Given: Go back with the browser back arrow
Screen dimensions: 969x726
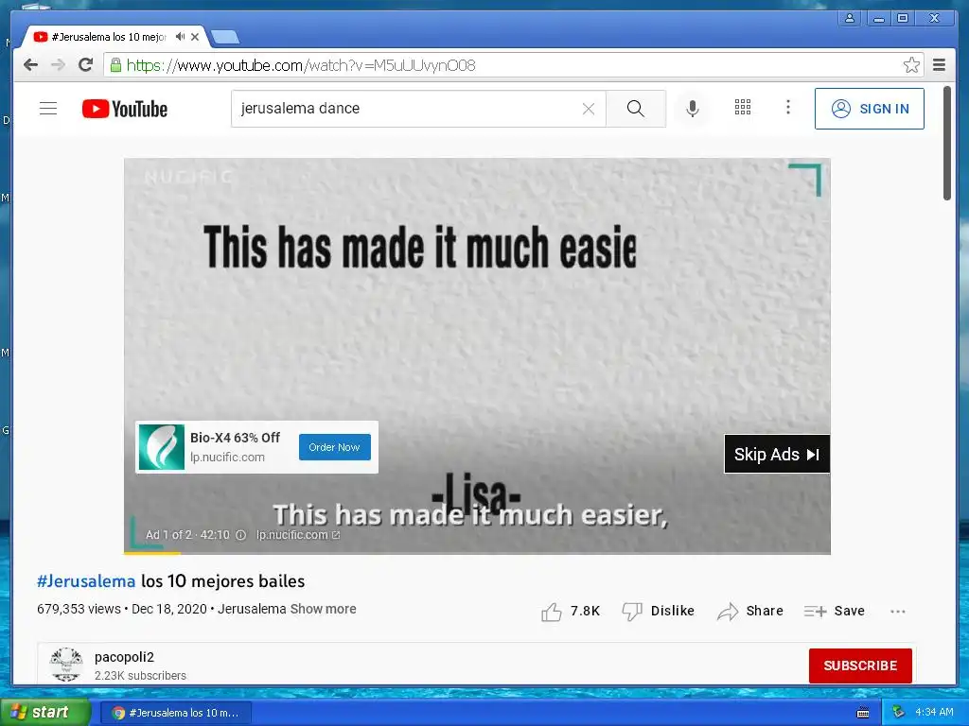Looking at the screenshot, I should (x=30, y=65).
